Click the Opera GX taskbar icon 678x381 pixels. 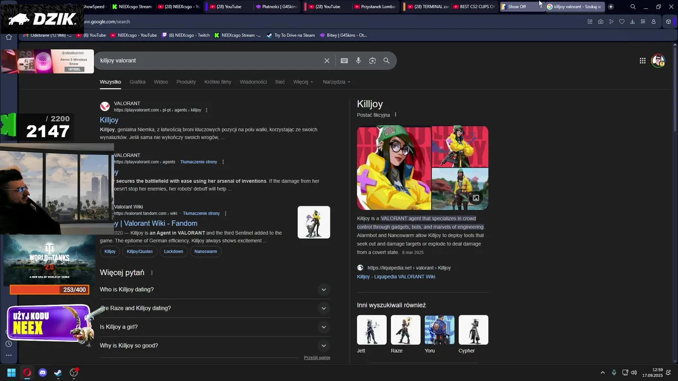click(x=27, y=373)
